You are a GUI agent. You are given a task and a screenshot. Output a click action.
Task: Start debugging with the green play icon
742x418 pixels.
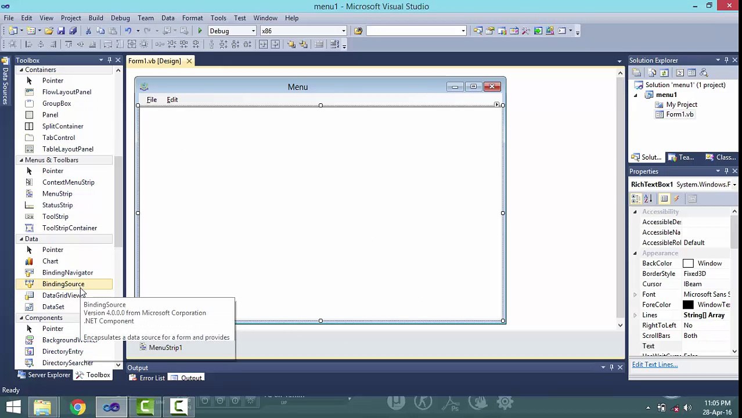point(200,31)
